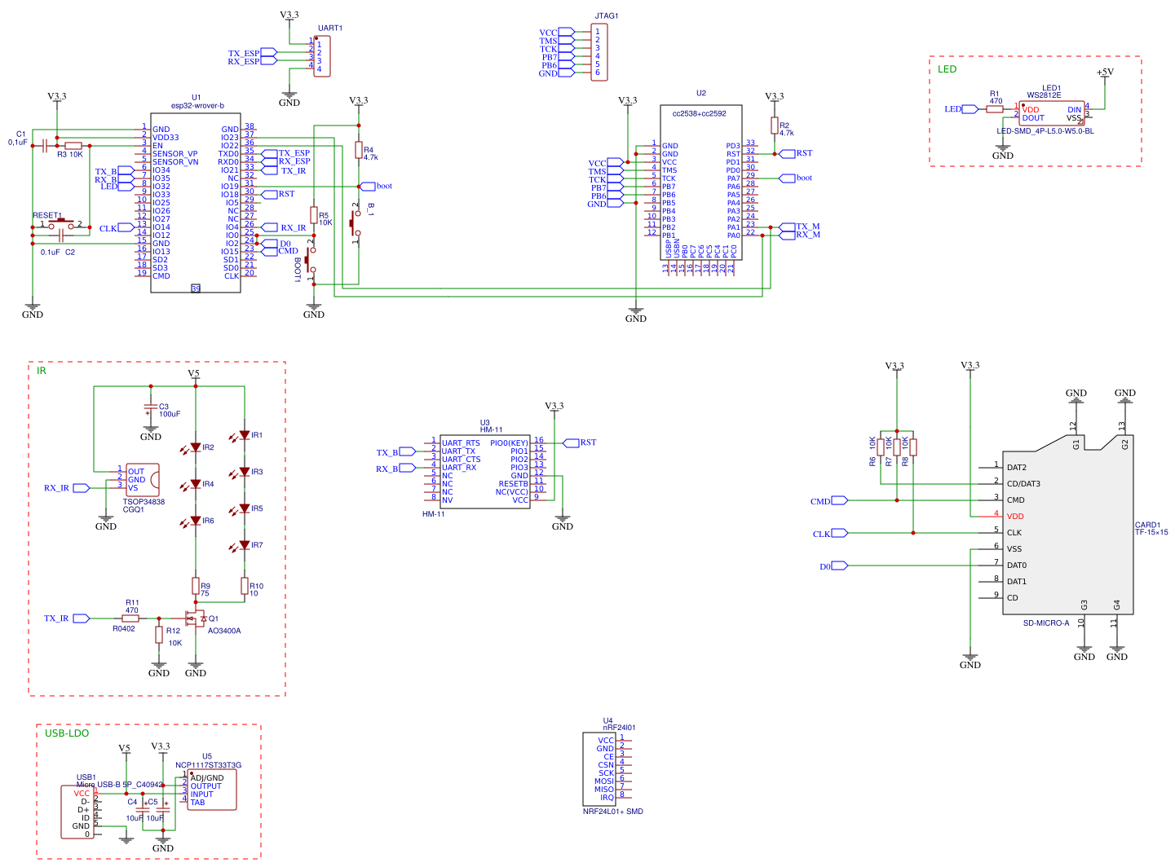
Task: Click the +5V power symbol in LED section
Action: pos(1103,72)
